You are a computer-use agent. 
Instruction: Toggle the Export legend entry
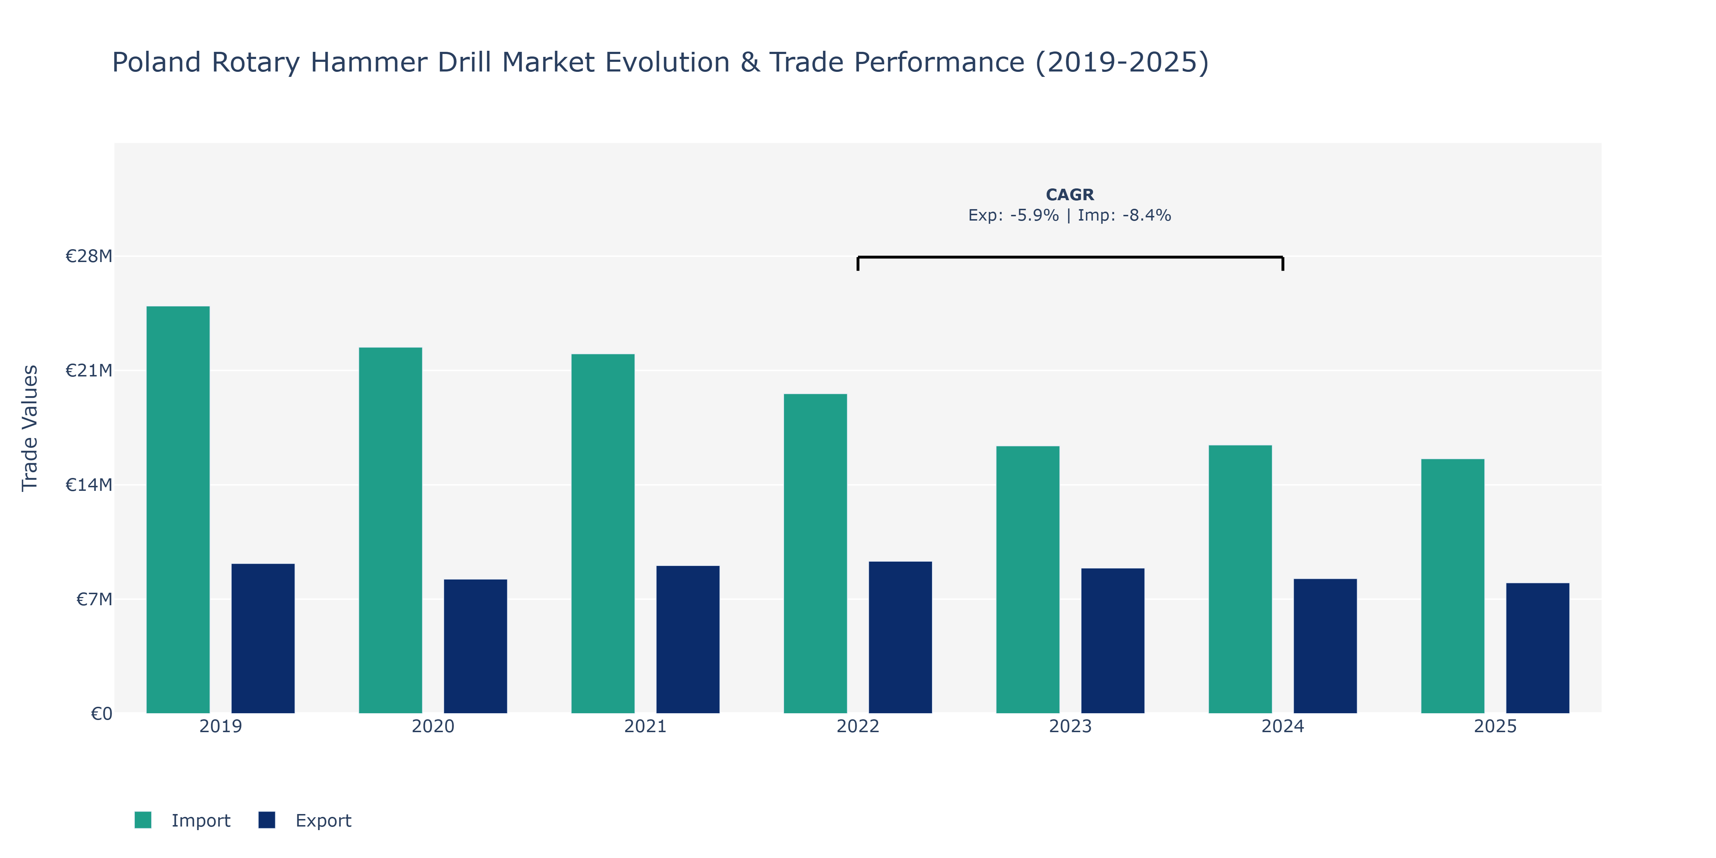[x=305, y=820]
